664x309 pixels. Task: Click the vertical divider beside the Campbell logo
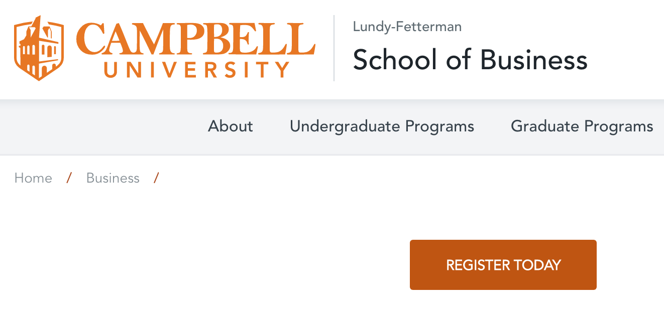(334, 48)
